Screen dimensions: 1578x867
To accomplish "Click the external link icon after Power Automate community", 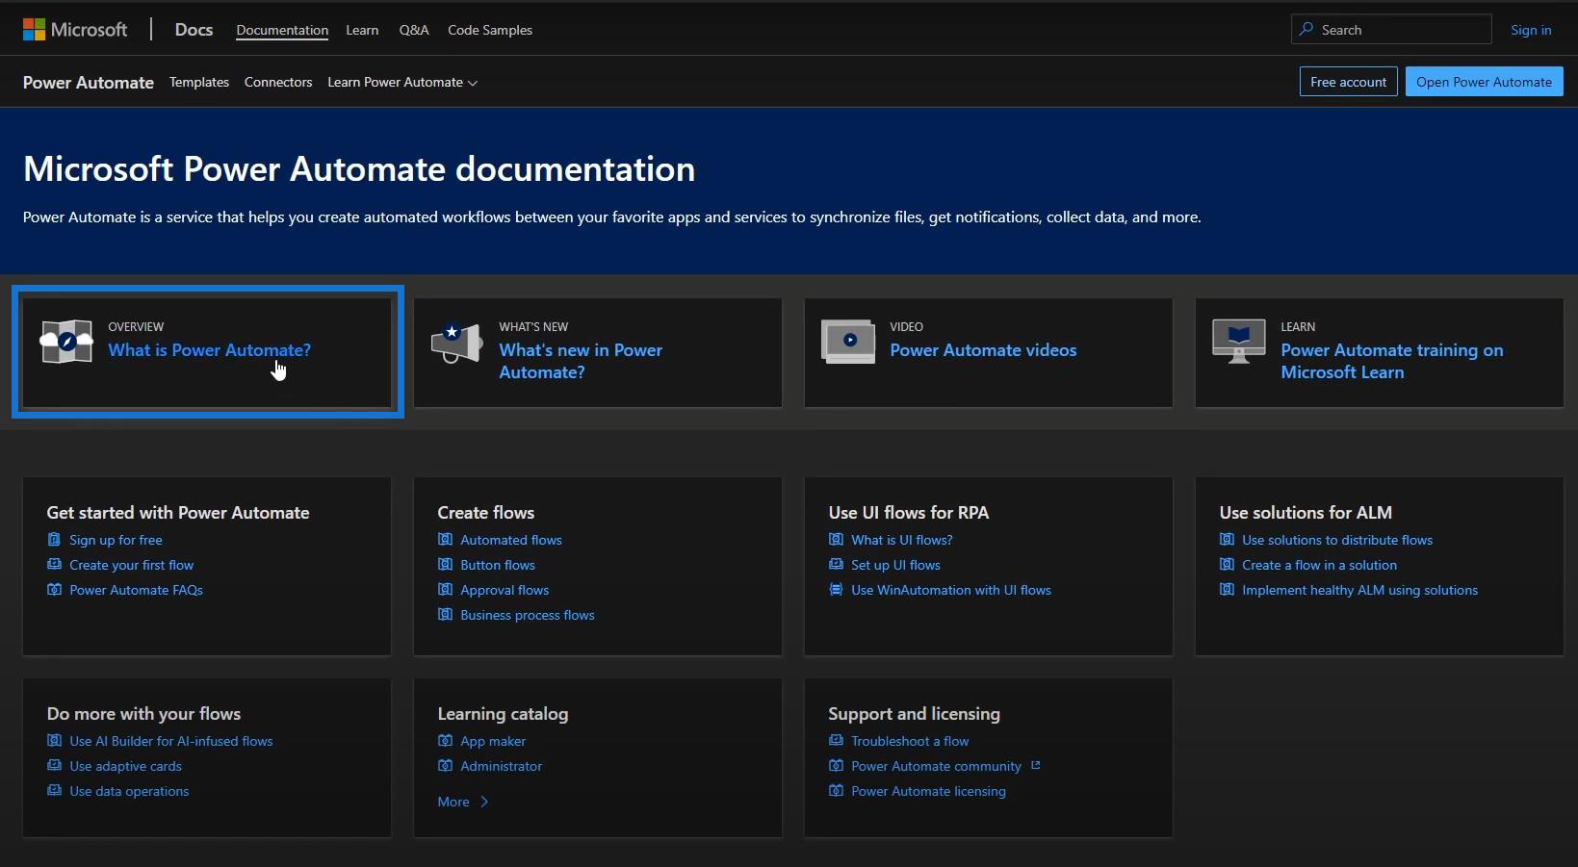I will (1036, 766).
